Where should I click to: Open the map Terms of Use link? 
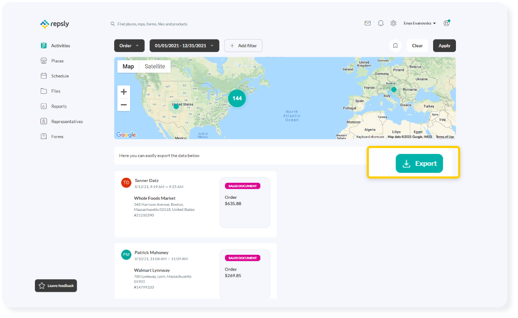pos(445,137)
